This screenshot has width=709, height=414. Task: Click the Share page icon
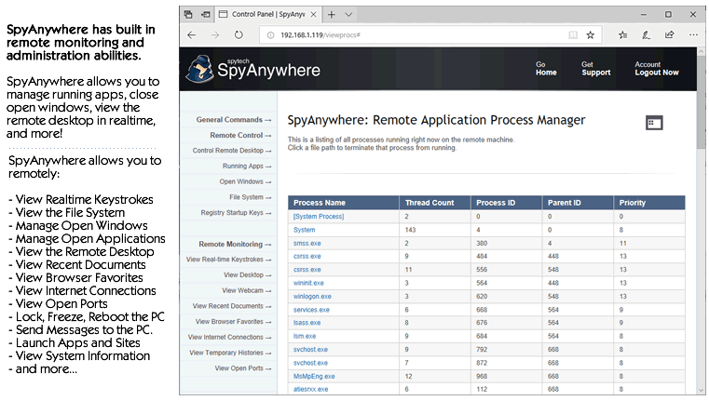click(x=669, y=34)
